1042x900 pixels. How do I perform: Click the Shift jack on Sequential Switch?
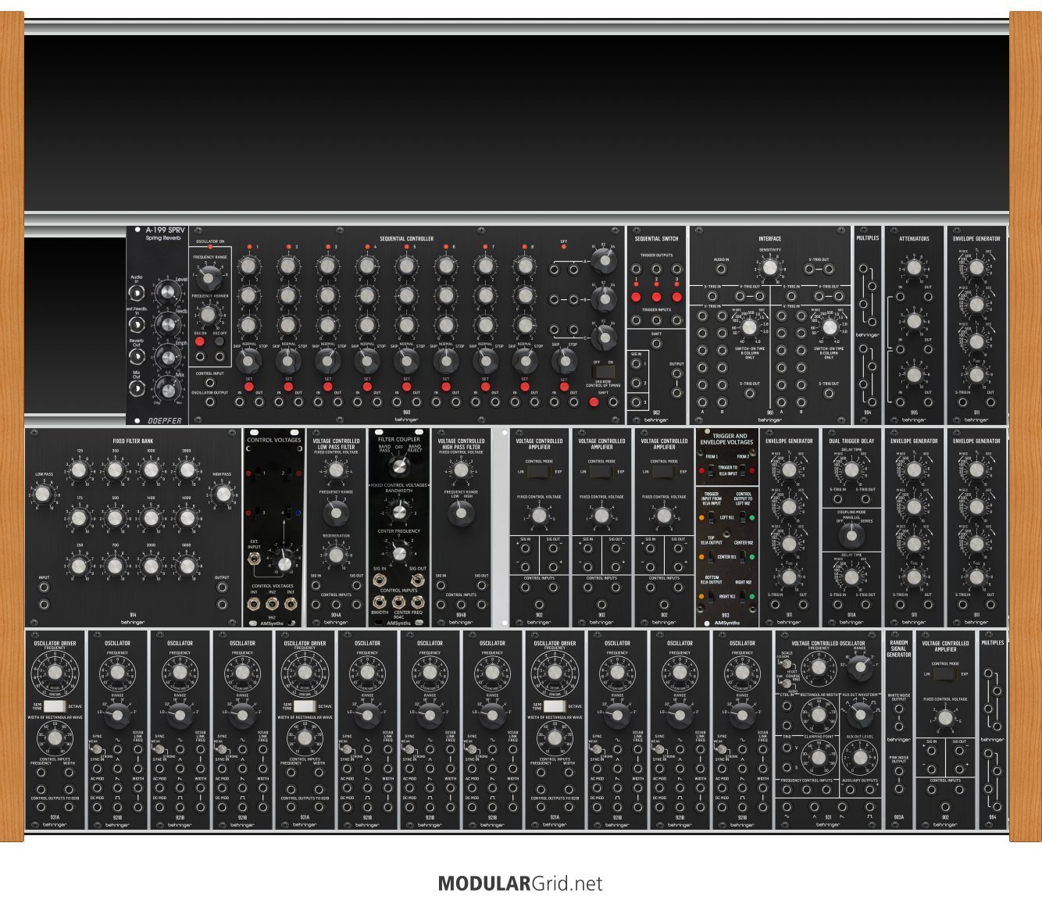[x=657, y=345]
